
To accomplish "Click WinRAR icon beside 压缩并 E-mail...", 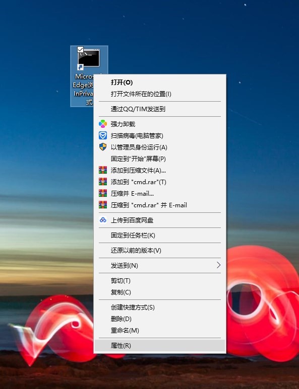I will pos(103,193).
